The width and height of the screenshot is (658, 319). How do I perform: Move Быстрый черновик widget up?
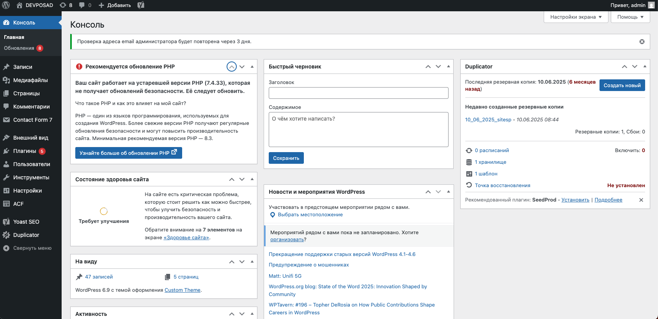point(428,67)
